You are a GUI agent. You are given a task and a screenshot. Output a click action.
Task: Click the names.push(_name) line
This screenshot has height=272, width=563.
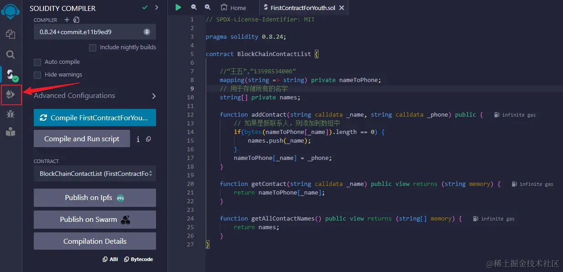(x=279, y=141)
